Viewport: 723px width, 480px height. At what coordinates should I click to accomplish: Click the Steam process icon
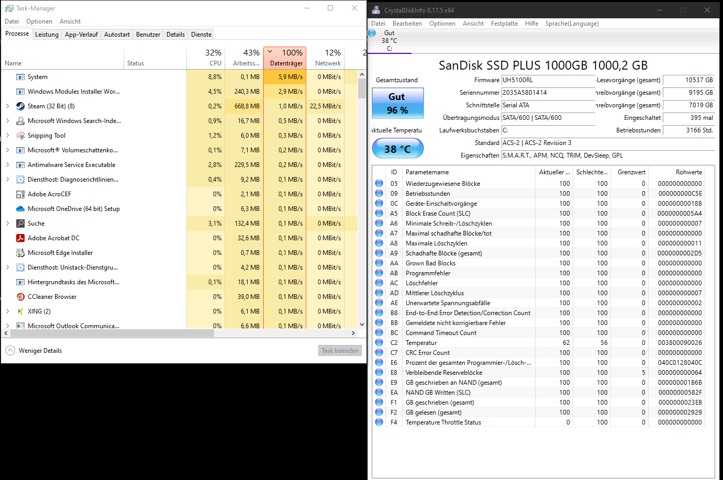click(x=20, y=106)
